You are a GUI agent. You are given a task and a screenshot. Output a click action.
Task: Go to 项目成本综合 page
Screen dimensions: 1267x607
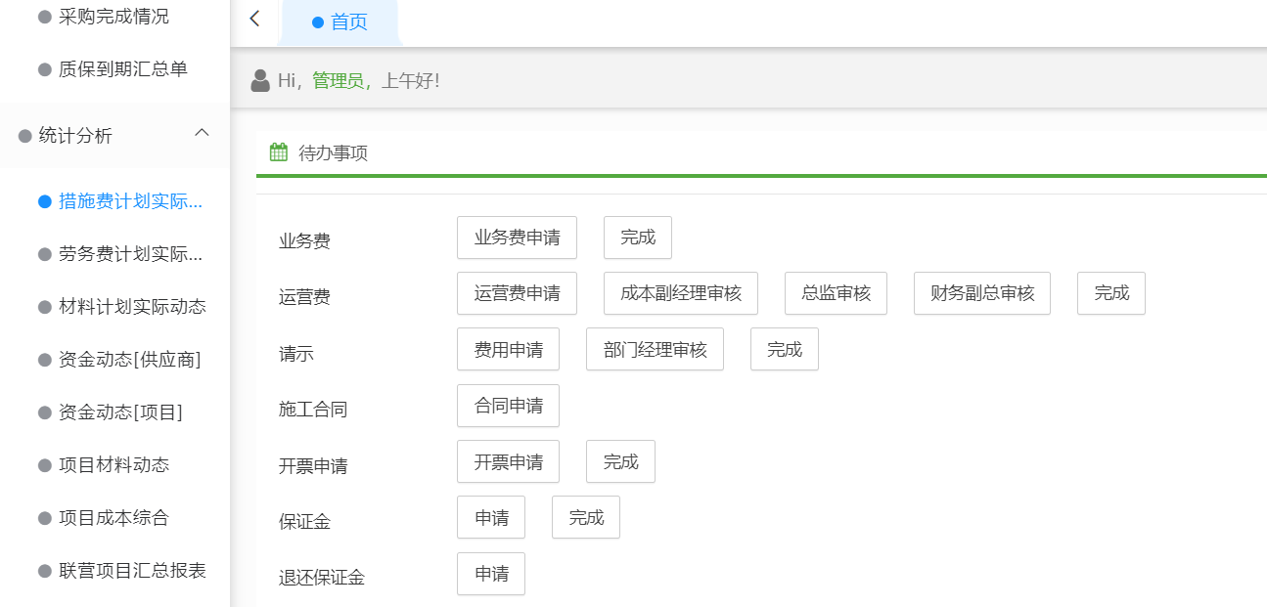[113, 518]
